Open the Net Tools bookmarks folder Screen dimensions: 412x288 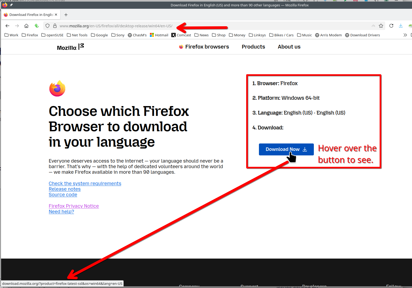[x=77, y=35]
